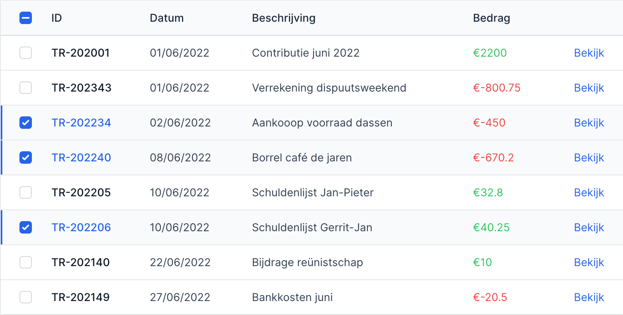Check the box for TR-202001
623x315 pixels.
(x=26, y=53)
